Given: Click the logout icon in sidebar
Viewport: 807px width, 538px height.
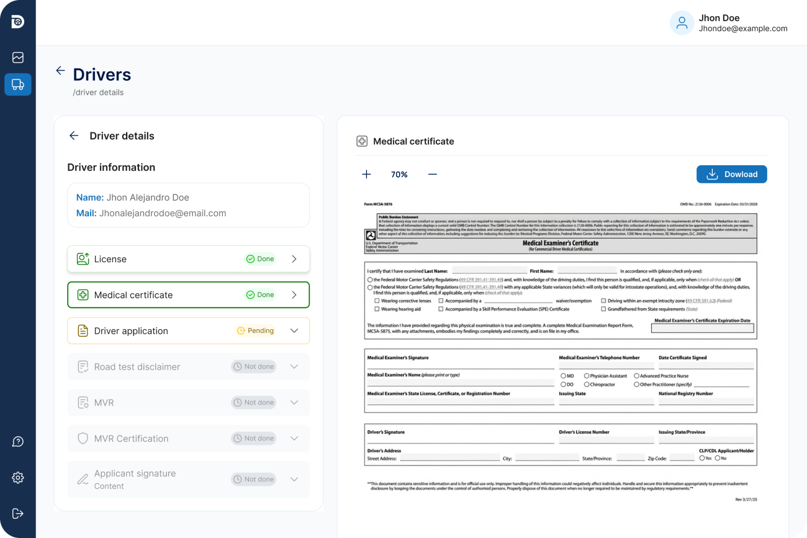Looking at the screenshot, I should point(18,513).
